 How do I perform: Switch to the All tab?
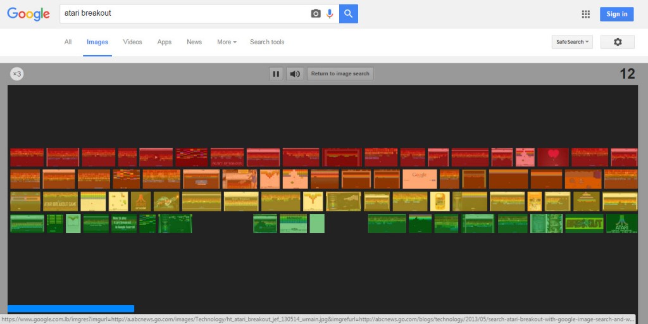(x=68, y=42)
